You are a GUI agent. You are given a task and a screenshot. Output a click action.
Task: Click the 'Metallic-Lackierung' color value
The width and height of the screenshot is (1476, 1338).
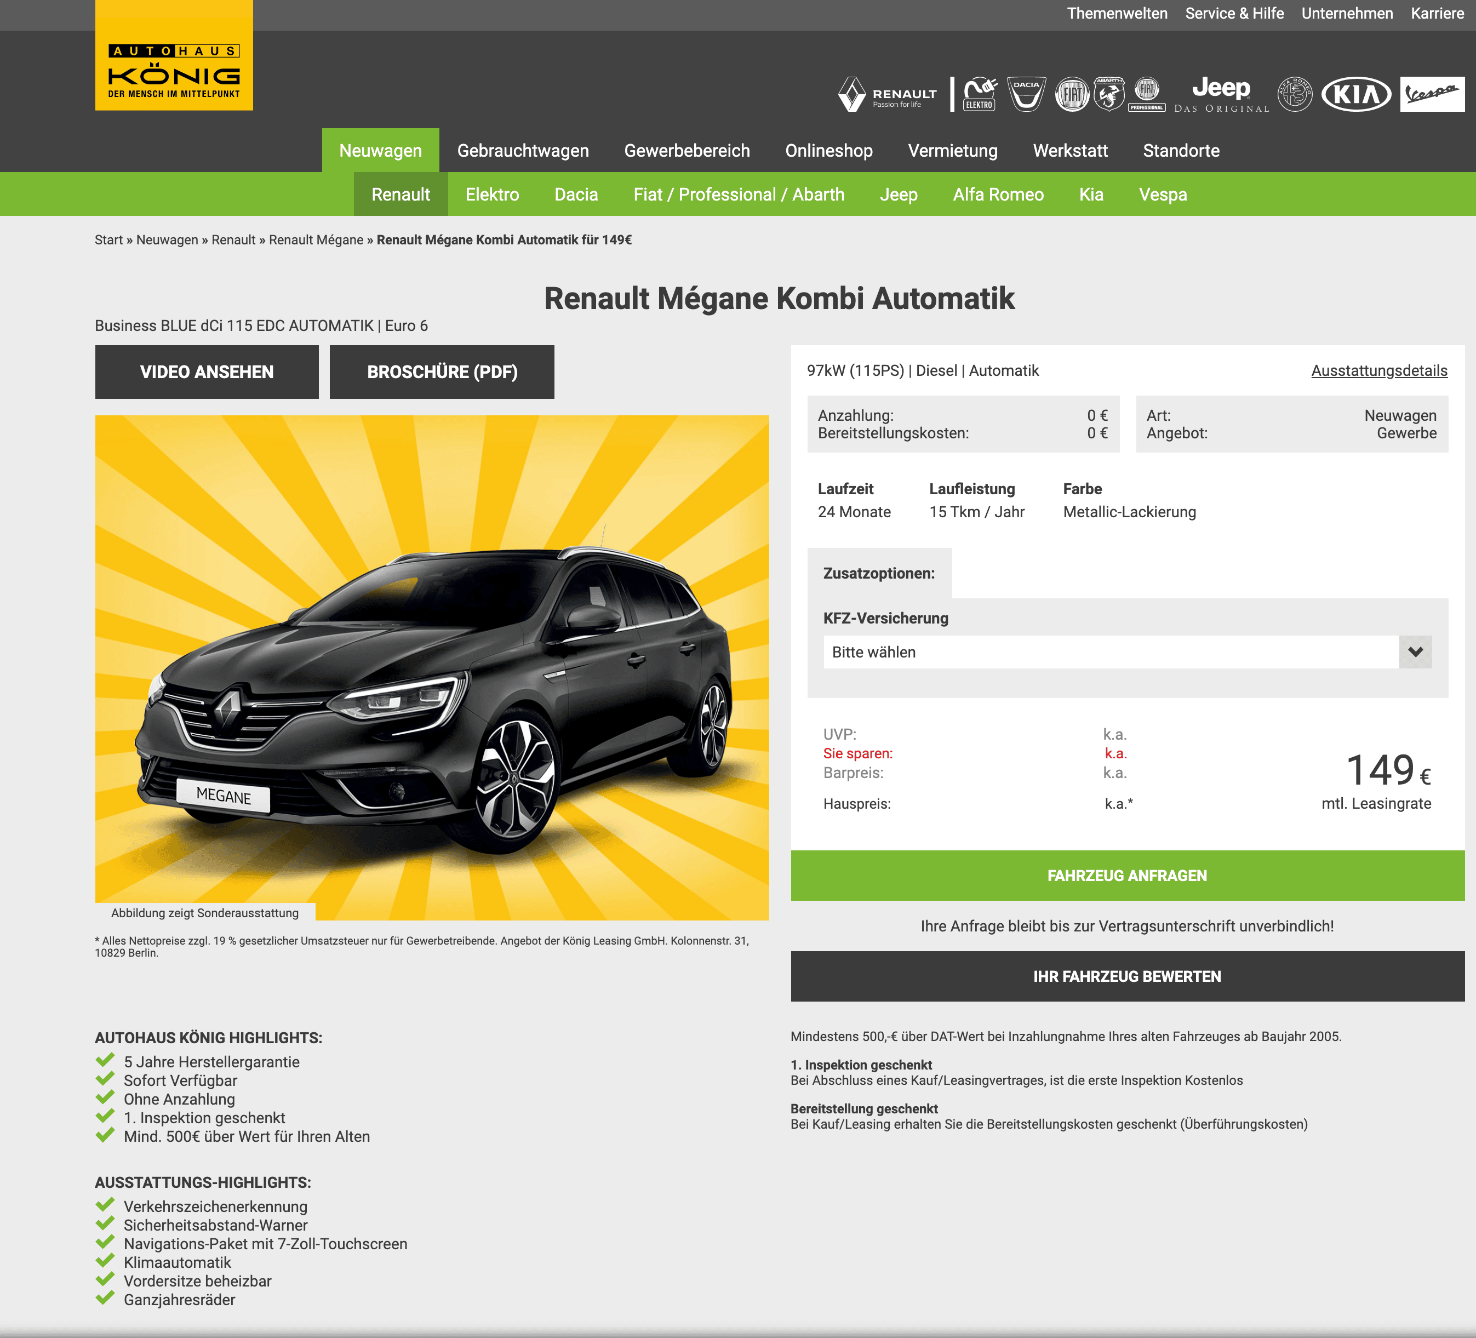click(x=1129, y=512)
